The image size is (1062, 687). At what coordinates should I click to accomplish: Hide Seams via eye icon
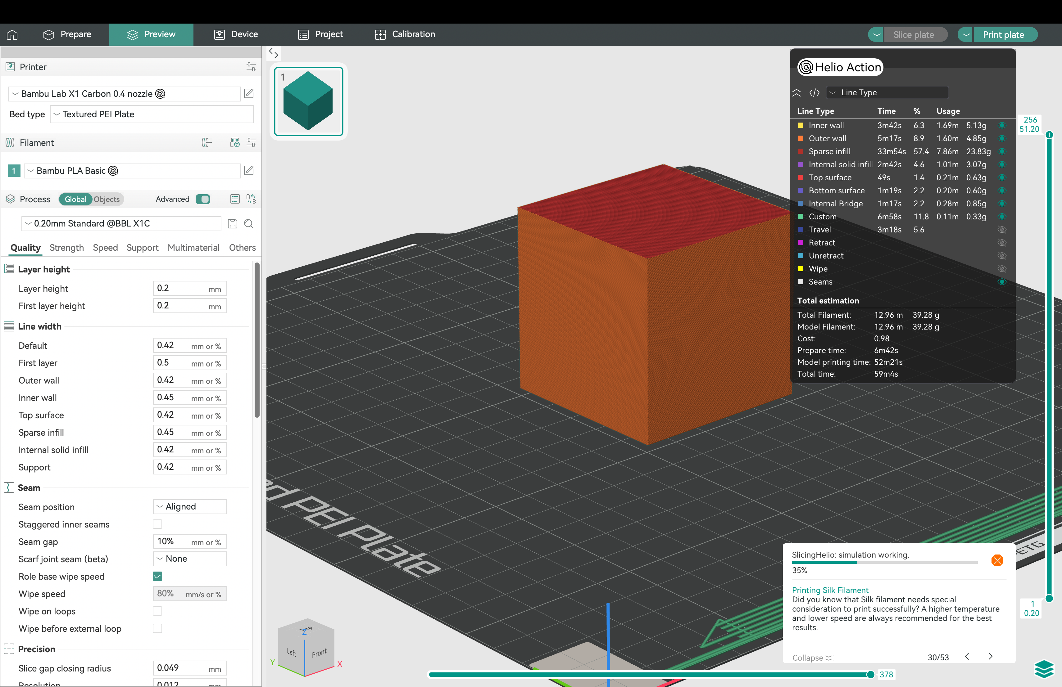(1002, 282)
